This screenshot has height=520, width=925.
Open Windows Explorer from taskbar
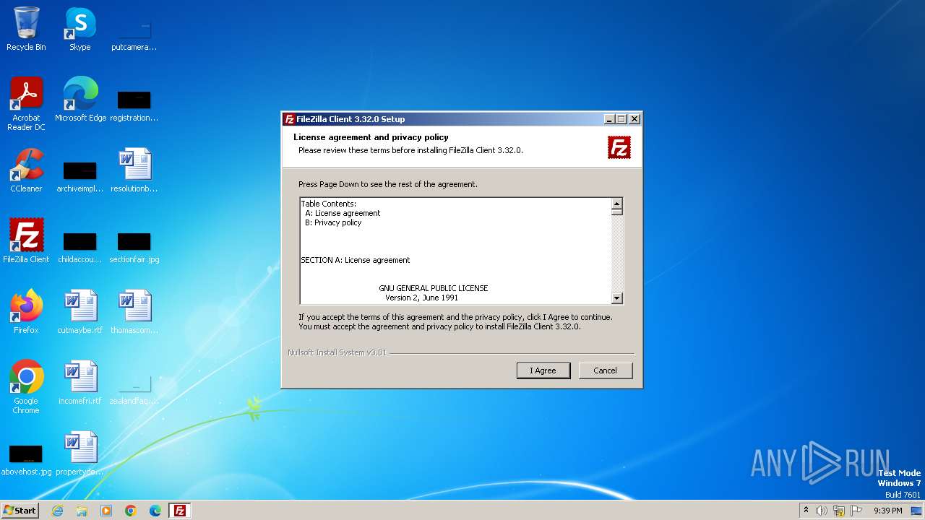click(x=82, y=511)
